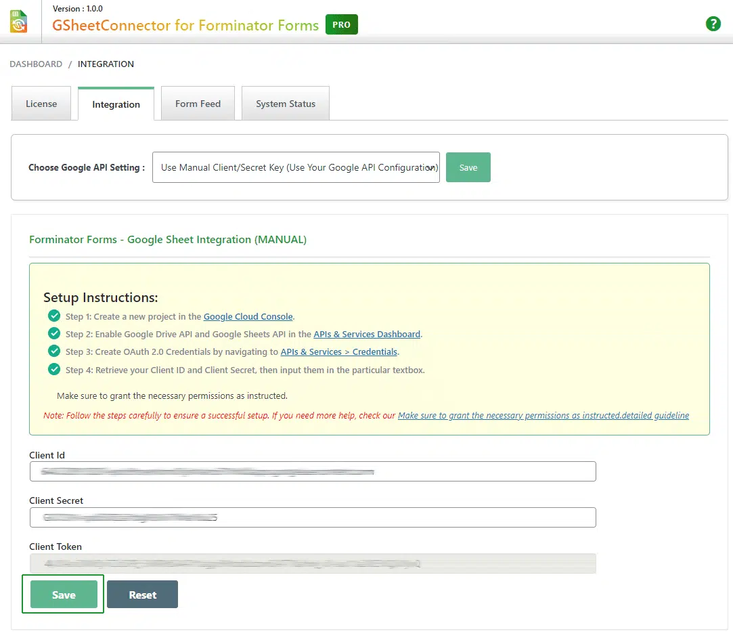This screenshot has width=733, height=642.
Task: Click into the Client Id input field
Action: (x=312, y=471)
